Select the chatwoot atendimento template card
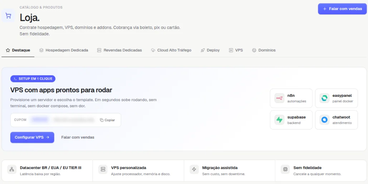The width and height of the screenshot is (368, 184). click(336, 120)
